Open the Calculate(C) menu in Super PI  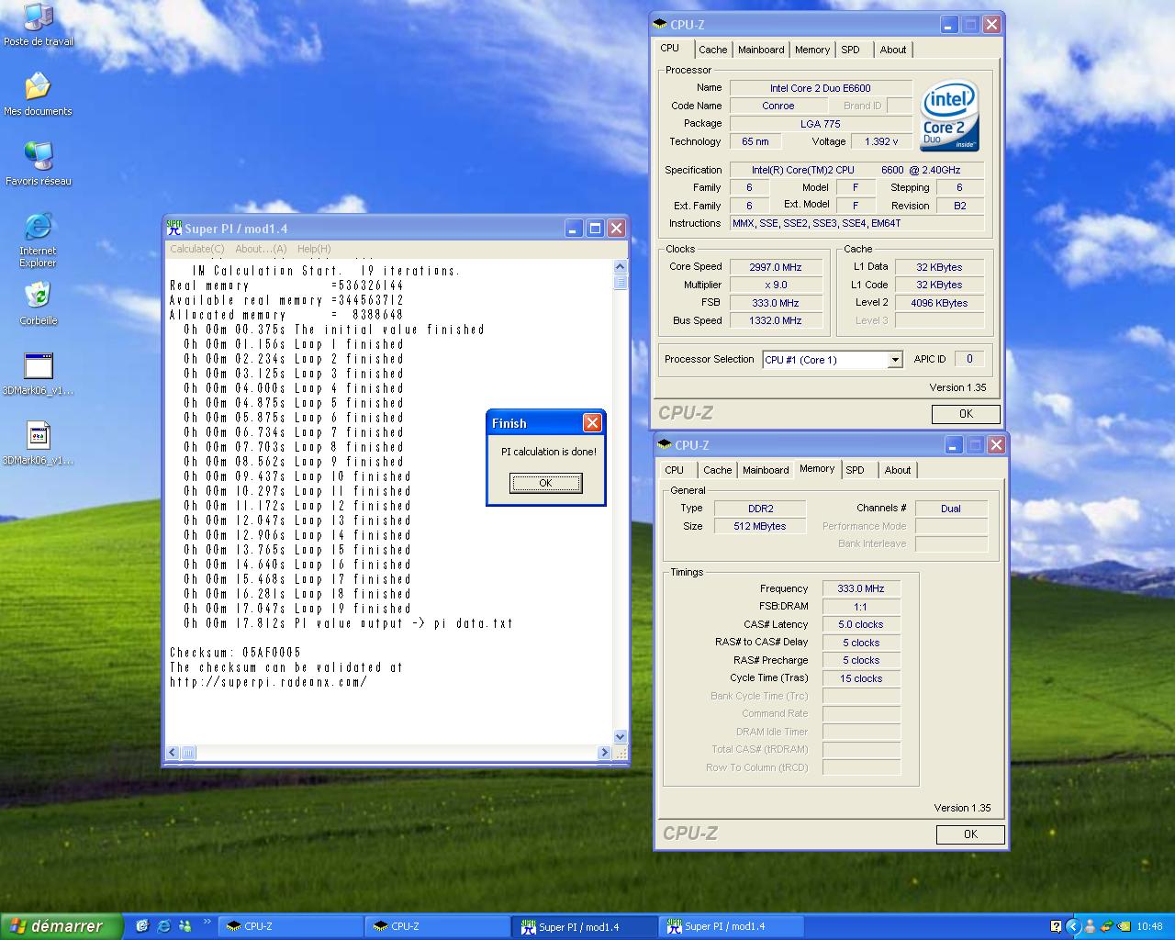point(197,249)
